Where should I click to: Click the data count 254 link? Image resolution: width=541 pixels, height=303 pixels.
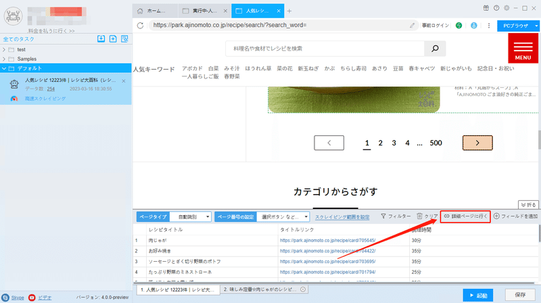[51, 89]
